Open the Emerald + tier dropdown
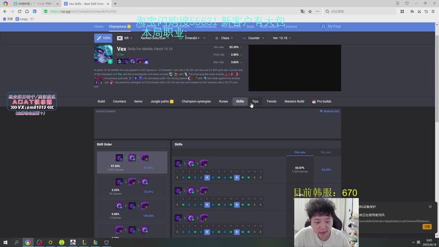Screen dimensions: 439x247 coord(192,38)
